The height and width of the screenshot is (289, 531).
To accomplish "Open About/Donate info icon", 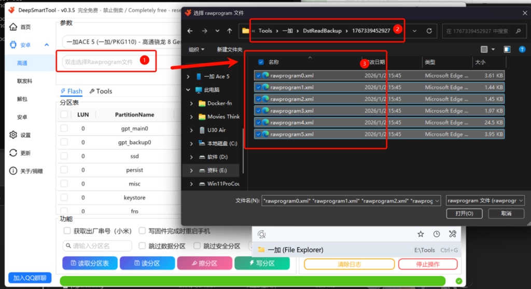I will click(13, 171).
